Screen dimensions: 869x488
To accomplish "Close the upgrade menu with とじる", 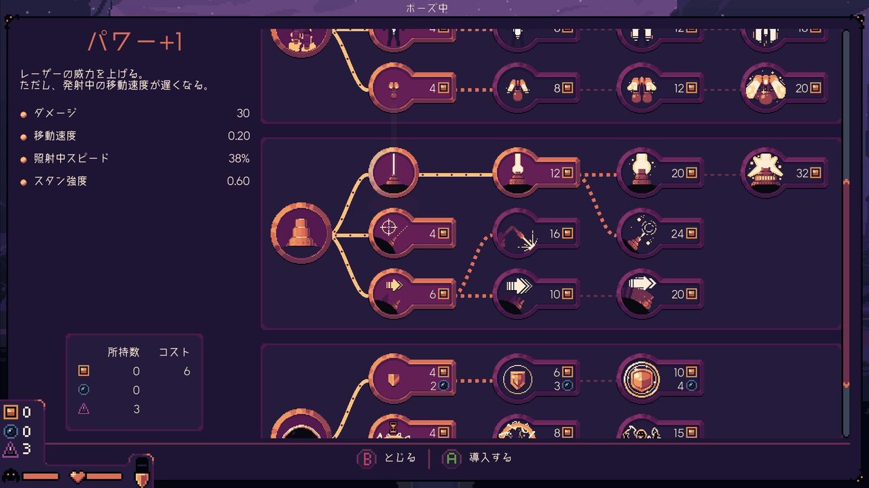I will pos(386,458).
